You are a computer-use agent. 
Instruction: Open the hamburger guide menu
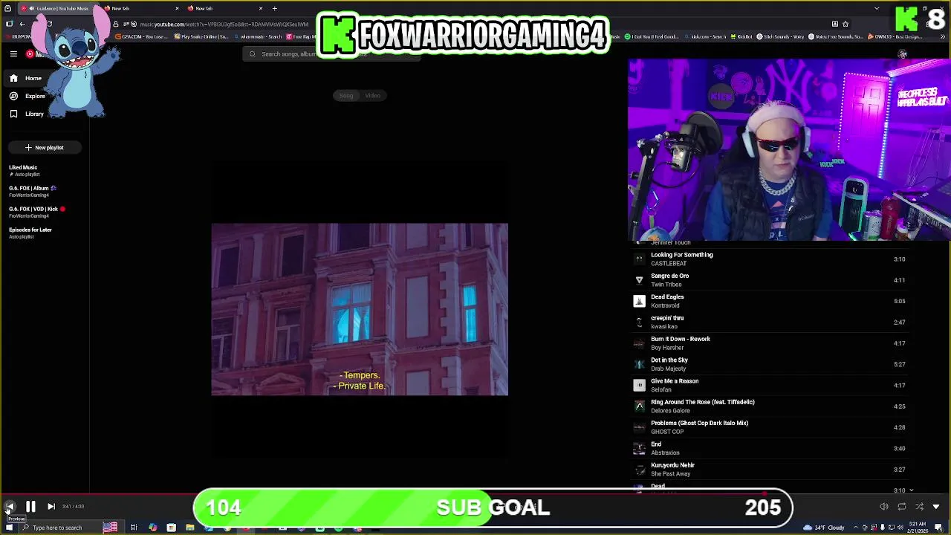[13, 53]
